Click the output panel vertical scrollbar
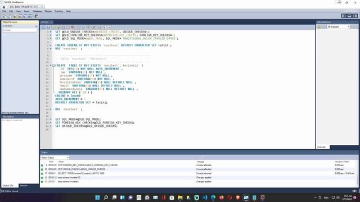This screenshot has width=360, height=202. [357, 180]
